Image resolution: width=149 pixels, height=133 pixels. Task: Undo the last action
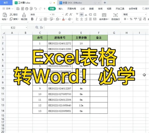36,9
